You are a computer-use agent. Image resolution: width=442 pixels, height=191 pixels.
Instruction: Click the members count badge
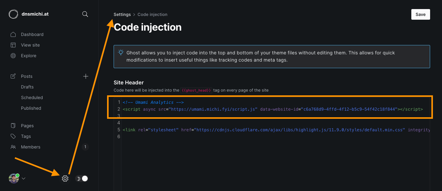point(85,147)
